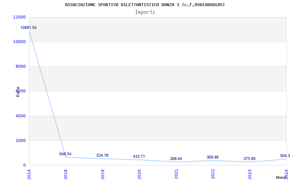Click the Importi subtitle
290x181 pixels.
coord(145,12)
